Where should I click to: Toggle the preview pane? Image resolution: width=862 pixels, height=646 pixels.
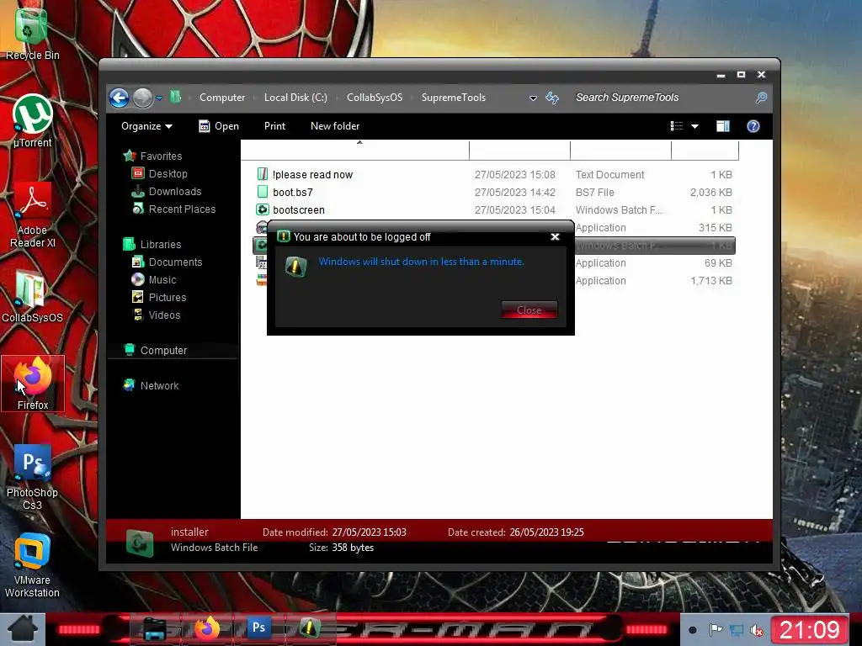(x=723, y=126)
